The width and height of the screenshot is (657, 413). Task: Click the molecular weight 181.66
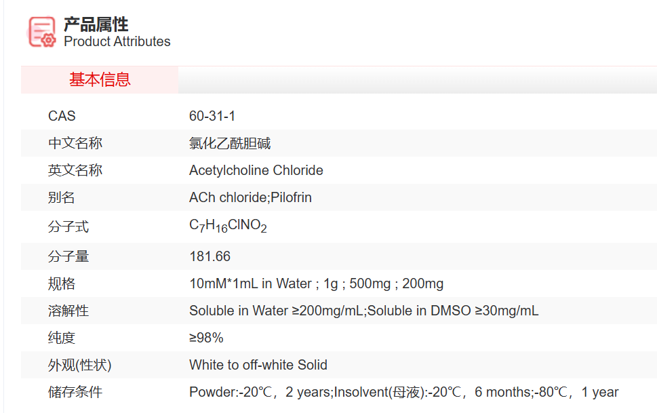[x=210, y=256]
